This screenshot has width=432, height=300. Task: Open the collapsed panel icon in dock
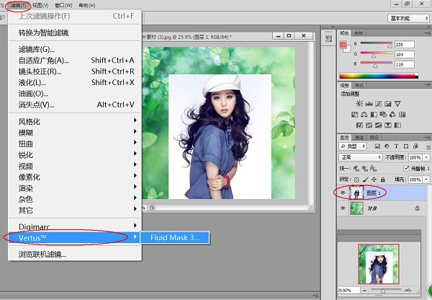point(328,39)
